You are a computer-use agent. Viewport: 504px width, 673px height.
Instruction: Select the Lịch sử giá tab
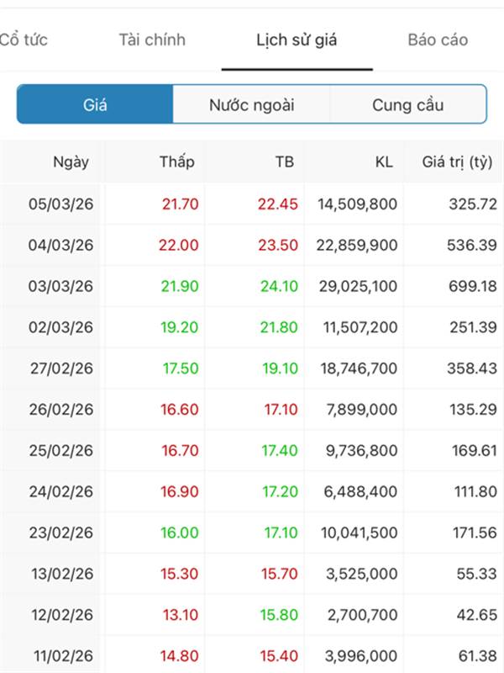coord(297,40)
